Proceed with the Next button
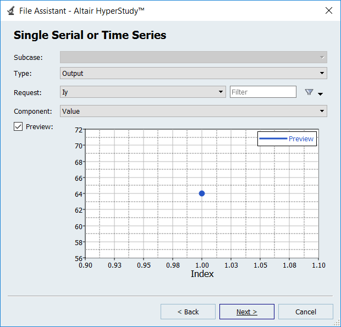The height and width of the screenshot is (327, 341). [x=246, y=312]
